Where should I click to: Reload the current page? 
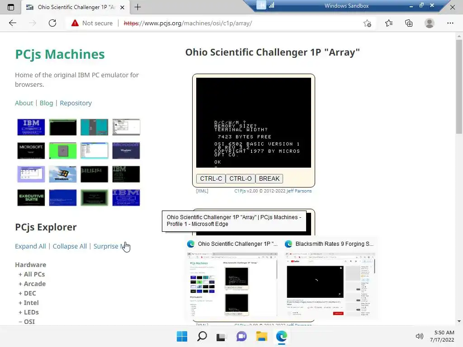(x=52, y=23)
